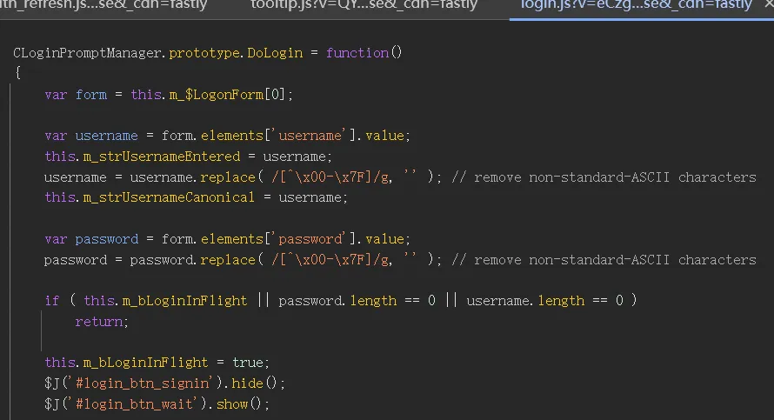Click password.length in the if condition
774x420 pixels.
tap(337, 301)
